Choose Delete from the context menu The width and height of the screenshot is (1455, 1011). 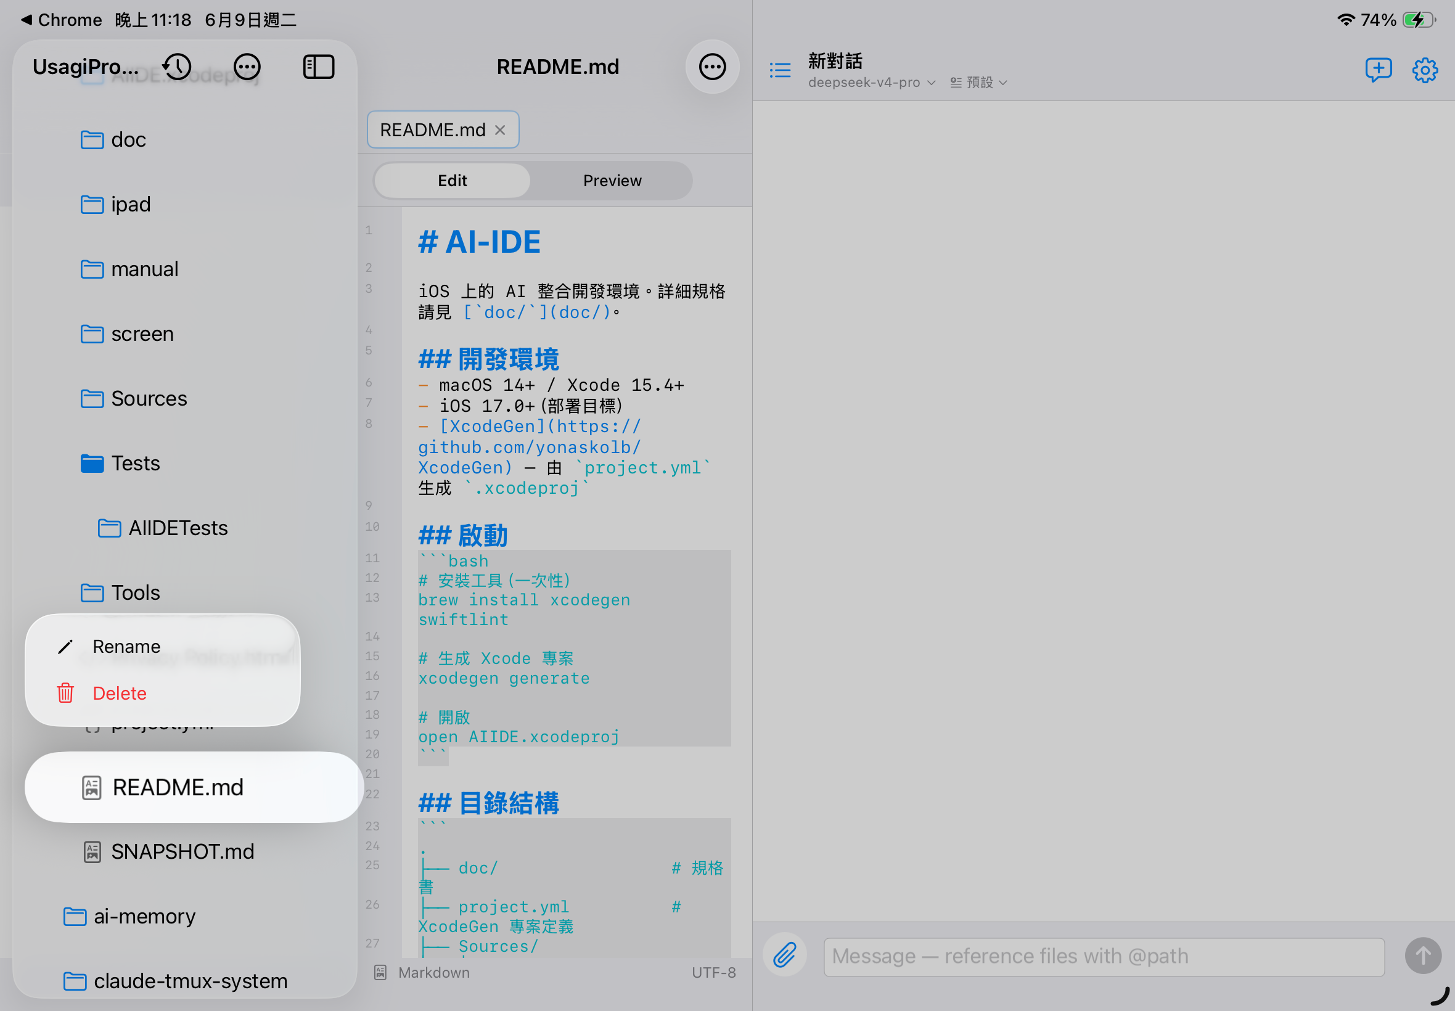click(163, 693)
